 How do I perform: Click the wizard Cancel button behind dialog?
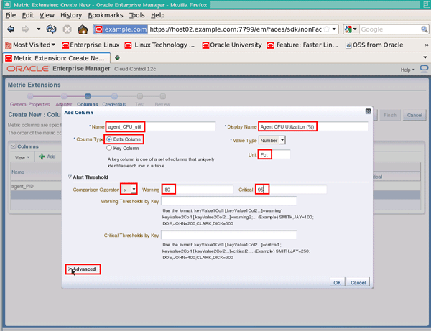point(414,115)
